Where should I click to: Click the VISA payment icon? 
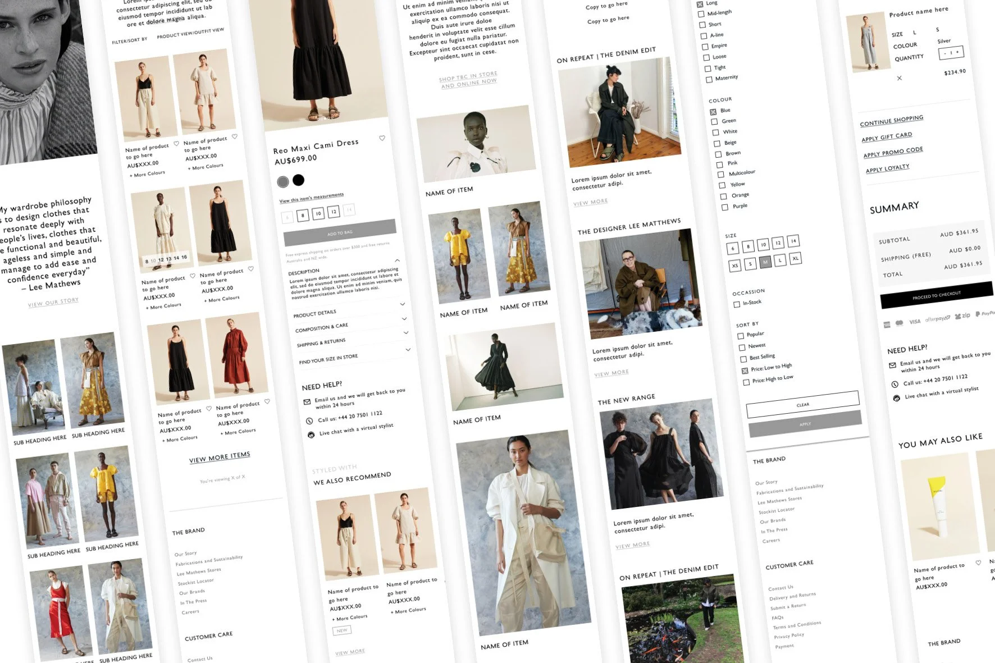click(x=915, y=322)
